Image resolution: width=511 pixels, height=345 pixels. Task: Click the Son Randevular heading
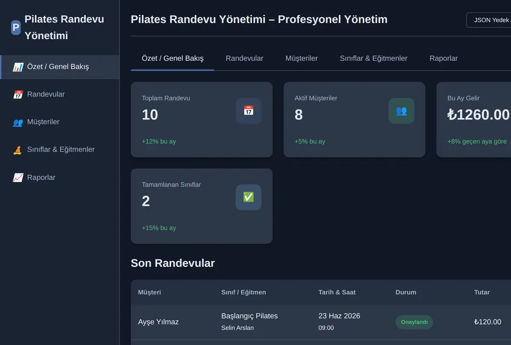[172, 263]
